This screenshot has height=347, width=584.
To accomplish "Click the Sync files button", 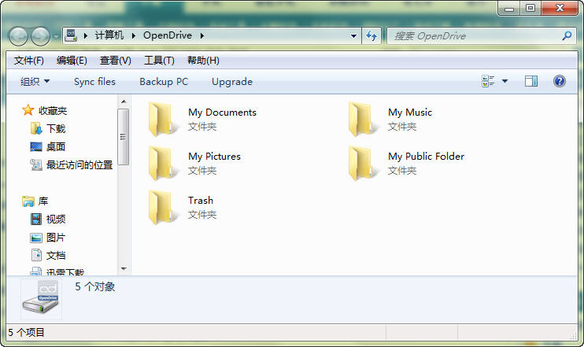I will (x=94, y=81).
